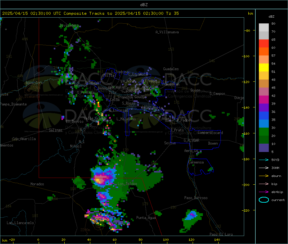Click the Punta_Agua place label
The width and height of the screenshot is (288, 244).
click(x=146, y=218)
